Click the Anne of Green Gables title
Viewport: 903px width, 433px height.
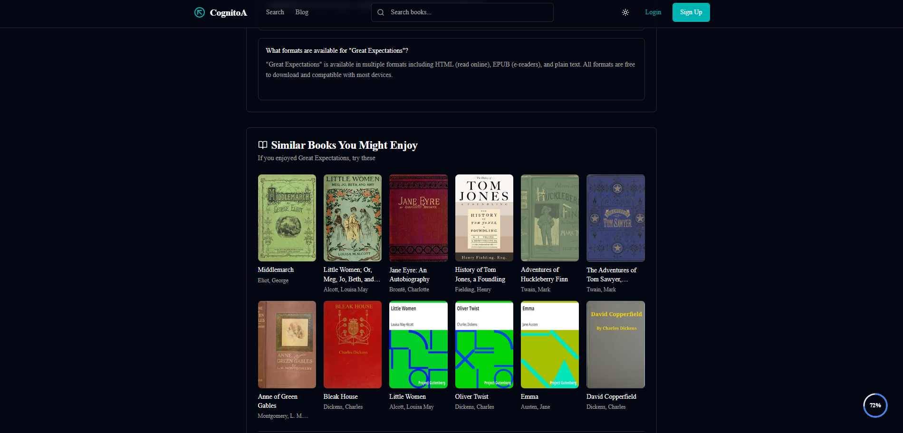coord(278,401)
